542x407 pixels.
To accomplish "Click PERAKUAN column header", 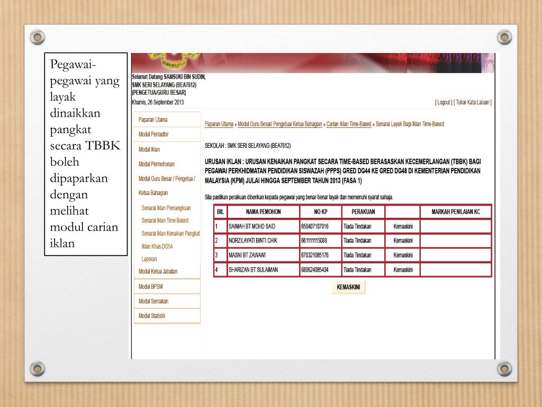I will (363, 212).
